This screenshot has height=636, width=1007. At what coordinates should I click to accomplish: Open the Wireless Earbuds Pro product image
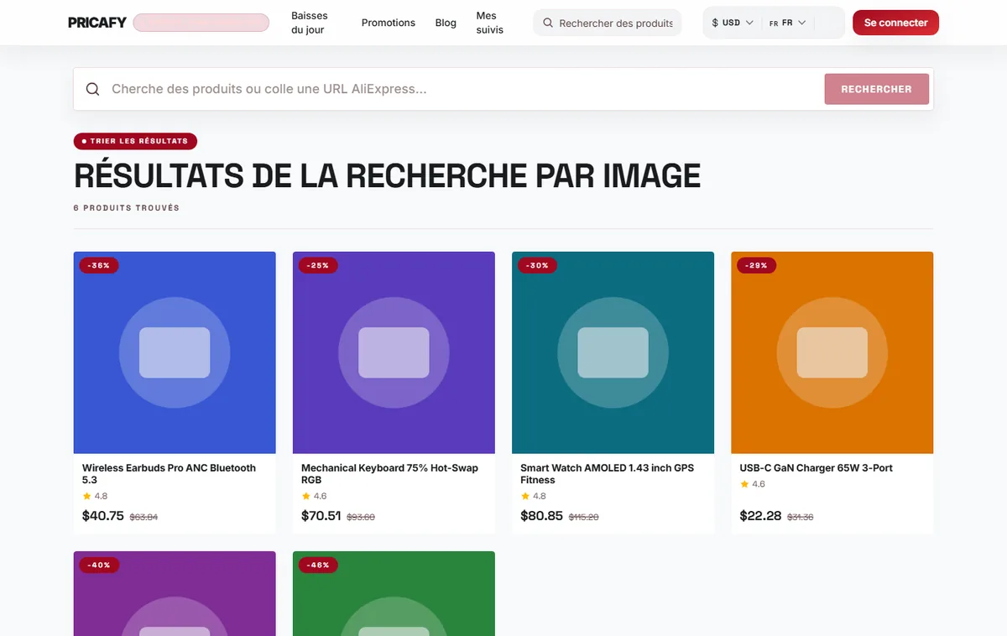pos(175,352)
